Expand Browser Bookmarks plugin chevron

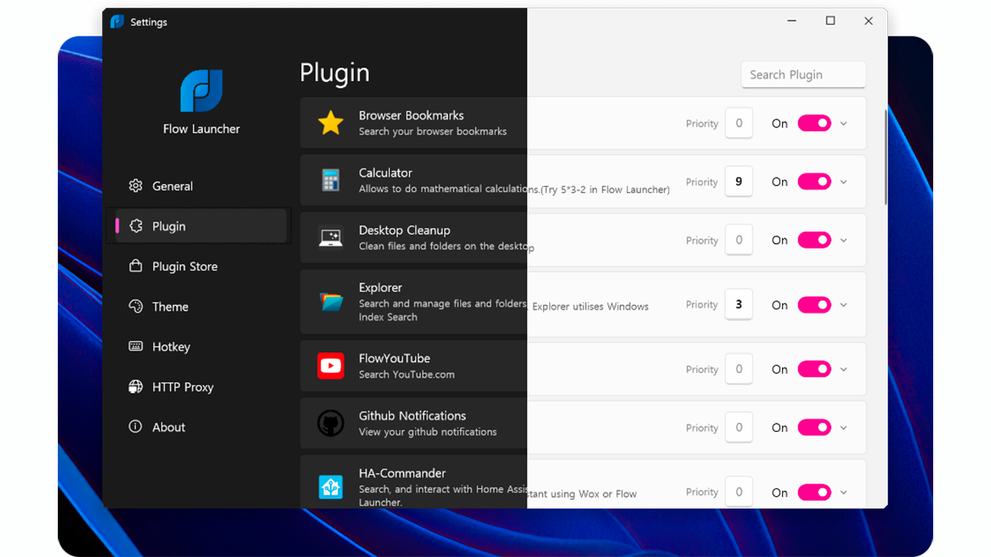pyautogui.click(x=844, y=123)
